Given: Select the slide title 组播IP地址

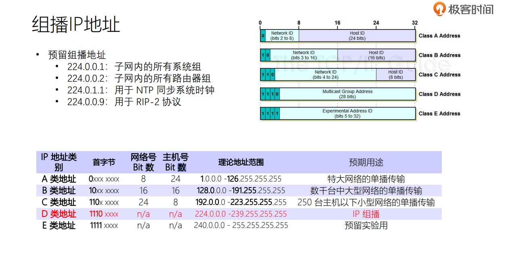Looking at the screenshot, I should pos(76,25).
